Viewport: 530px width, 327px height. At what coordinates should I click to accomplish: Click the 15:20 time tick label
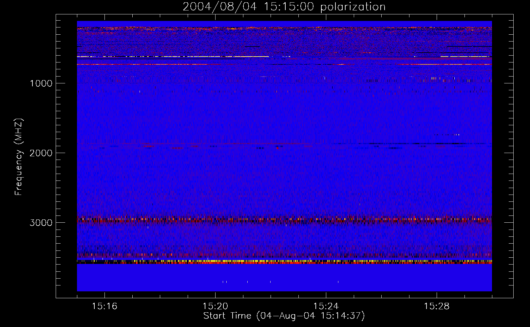tap(215, 306)
